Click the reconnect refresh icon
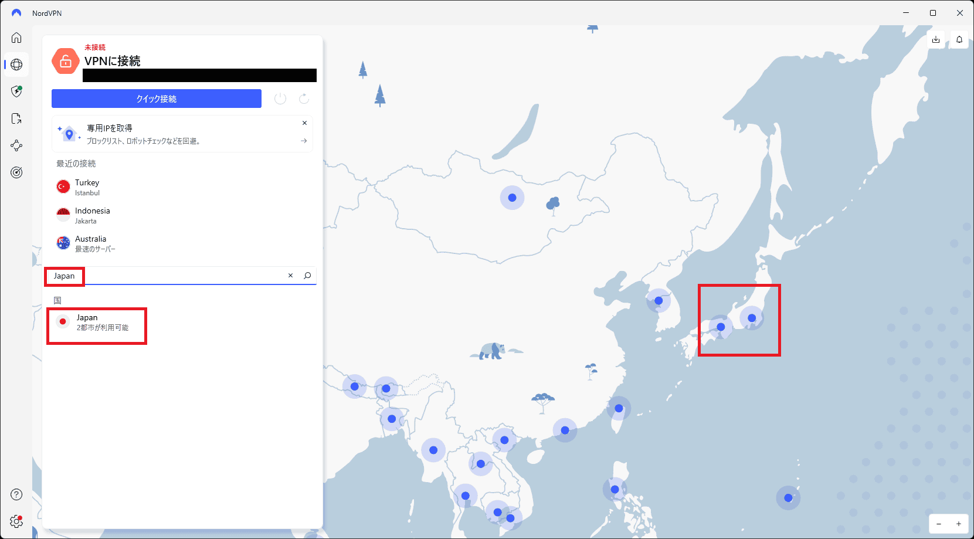 [x=304, y=99]
